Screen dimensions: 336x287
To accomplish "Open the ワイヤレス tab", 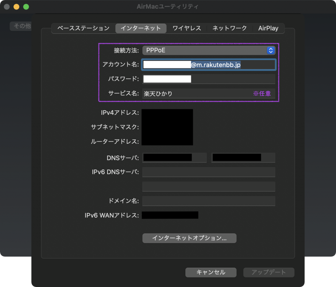I will (187, 28).
